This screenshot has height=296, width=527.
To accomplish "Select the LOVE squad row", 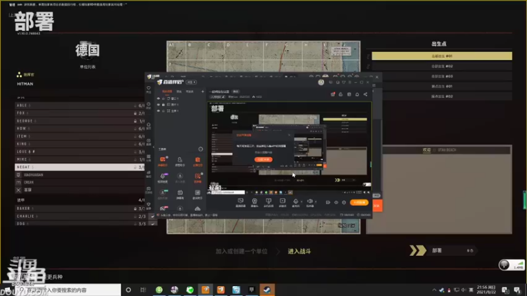I will 80,152.
